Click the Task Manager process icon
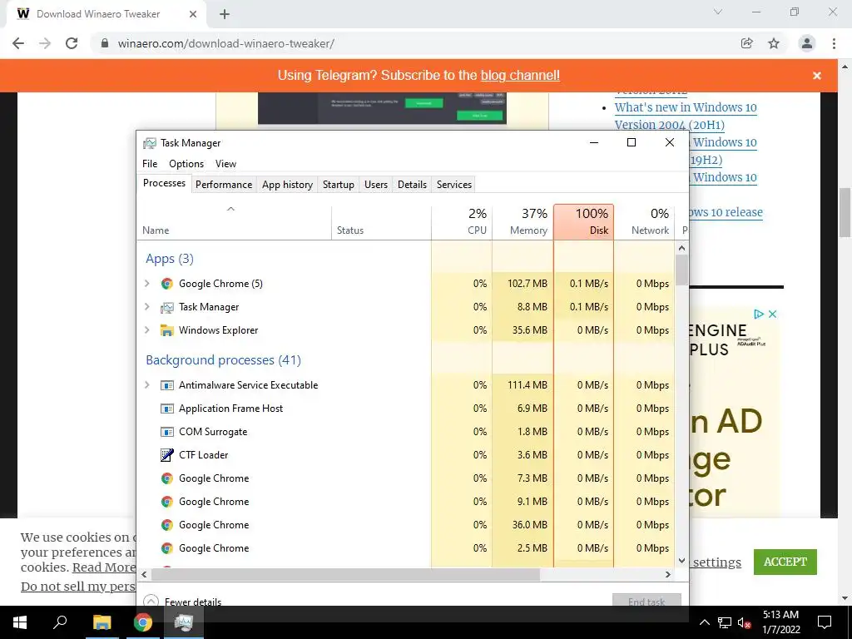Screen dimensions: 852x639 (x=166, y=308)
